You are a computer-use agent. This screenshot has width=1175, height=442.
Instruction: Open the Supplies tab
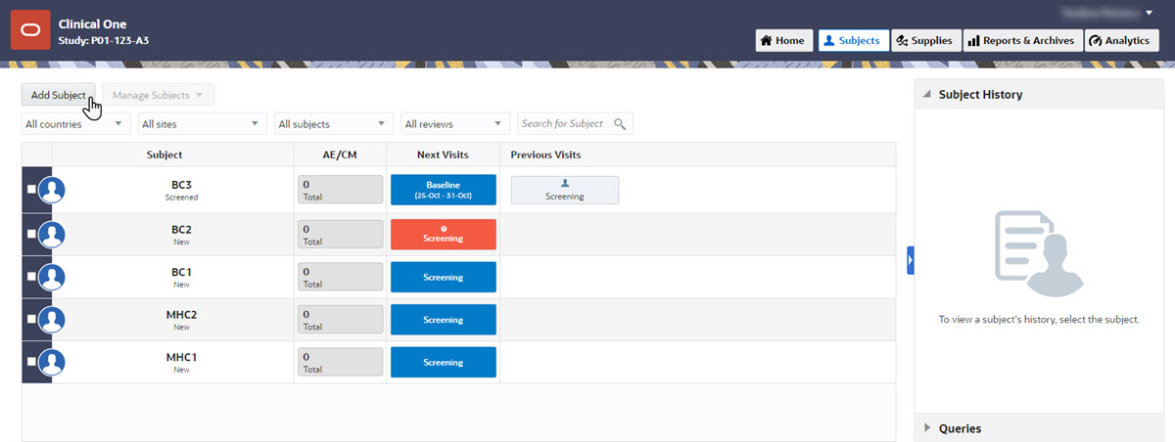click(x=925, y=40)
